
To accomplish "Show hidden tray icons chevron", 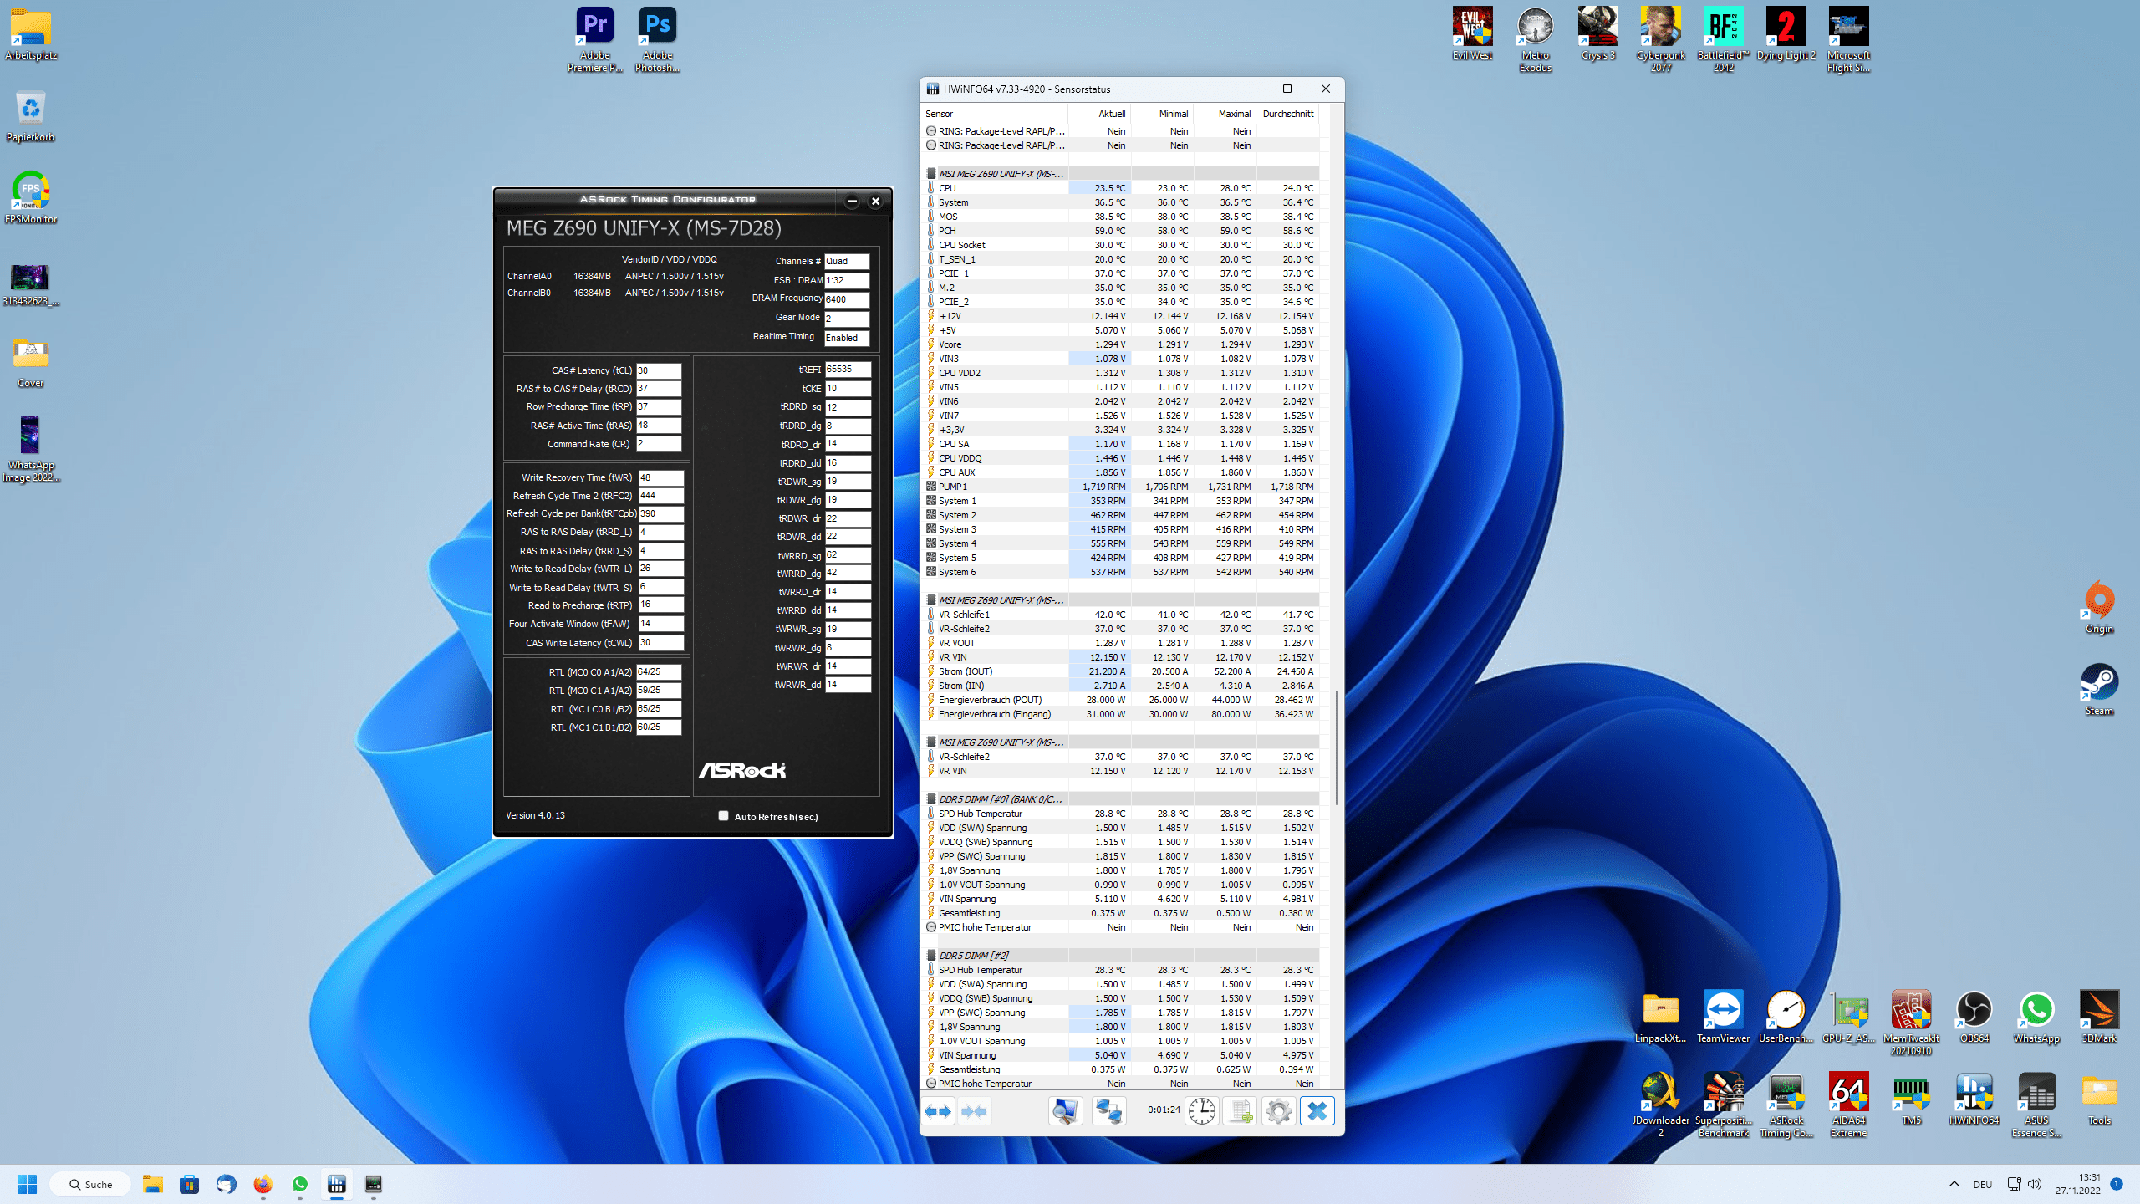I will pos(1954,1184).
